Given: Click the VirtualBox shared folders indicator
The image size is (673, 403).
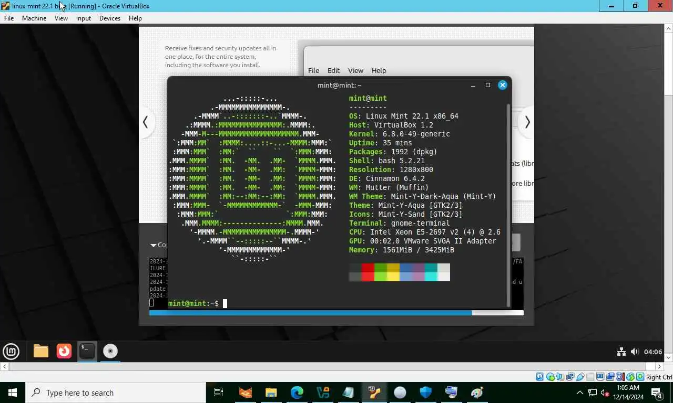Looking at the screenshot, I should [x=590, y=377].
